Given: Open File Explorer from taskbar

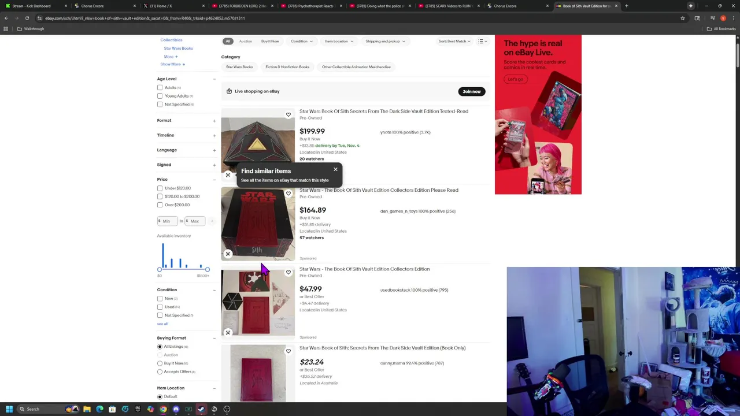Looking at the screenshot, I should pos(87,409).
